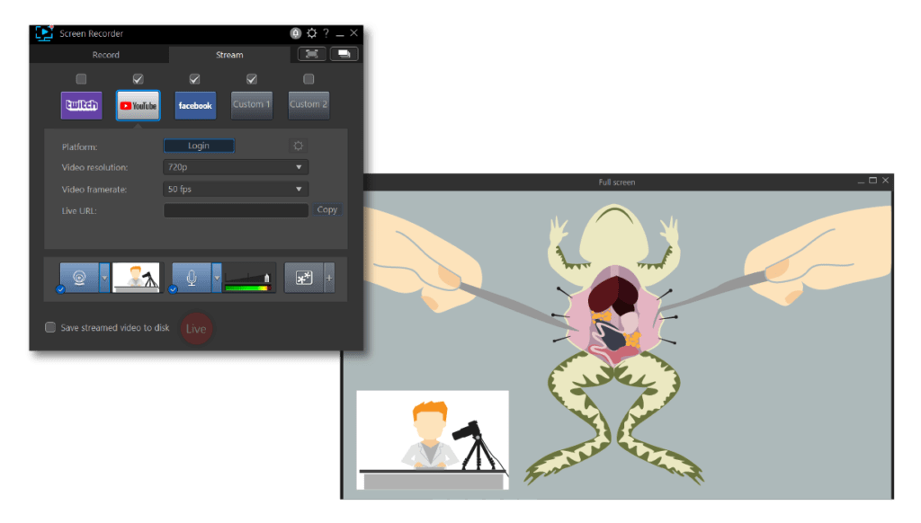Enable Save streamed video to disk
This screenshot has height=523, width=921.
[50, 327]
